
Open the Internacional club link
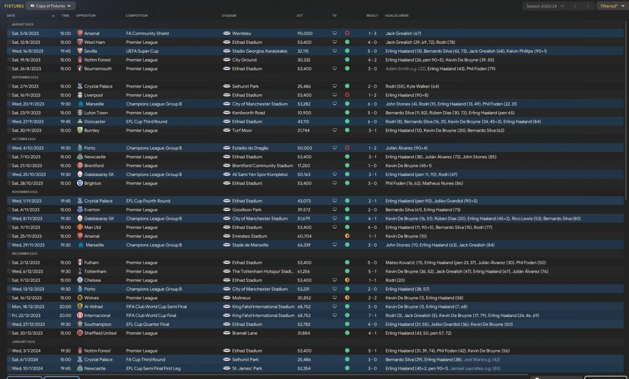[97, 316]
